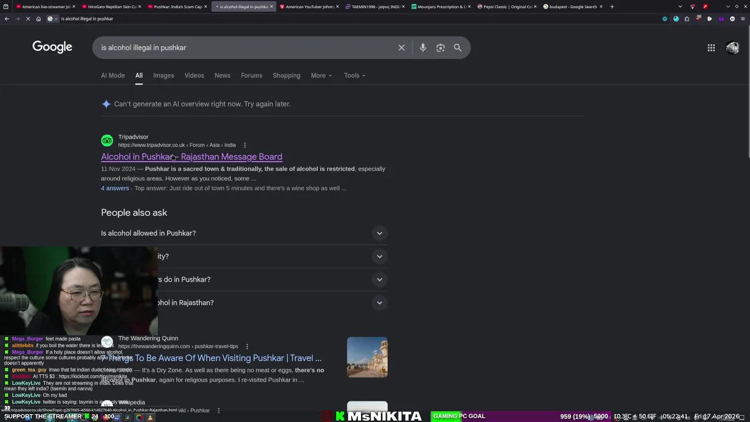Switch to Shopping results
Screen dimensions: 750x422
[x=287, y=76]
